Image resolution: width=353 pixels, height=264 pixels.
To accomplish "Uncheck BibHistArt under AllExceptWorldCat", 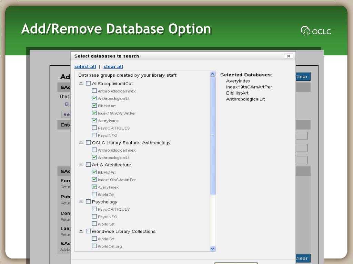I will [x=94, y=106].
